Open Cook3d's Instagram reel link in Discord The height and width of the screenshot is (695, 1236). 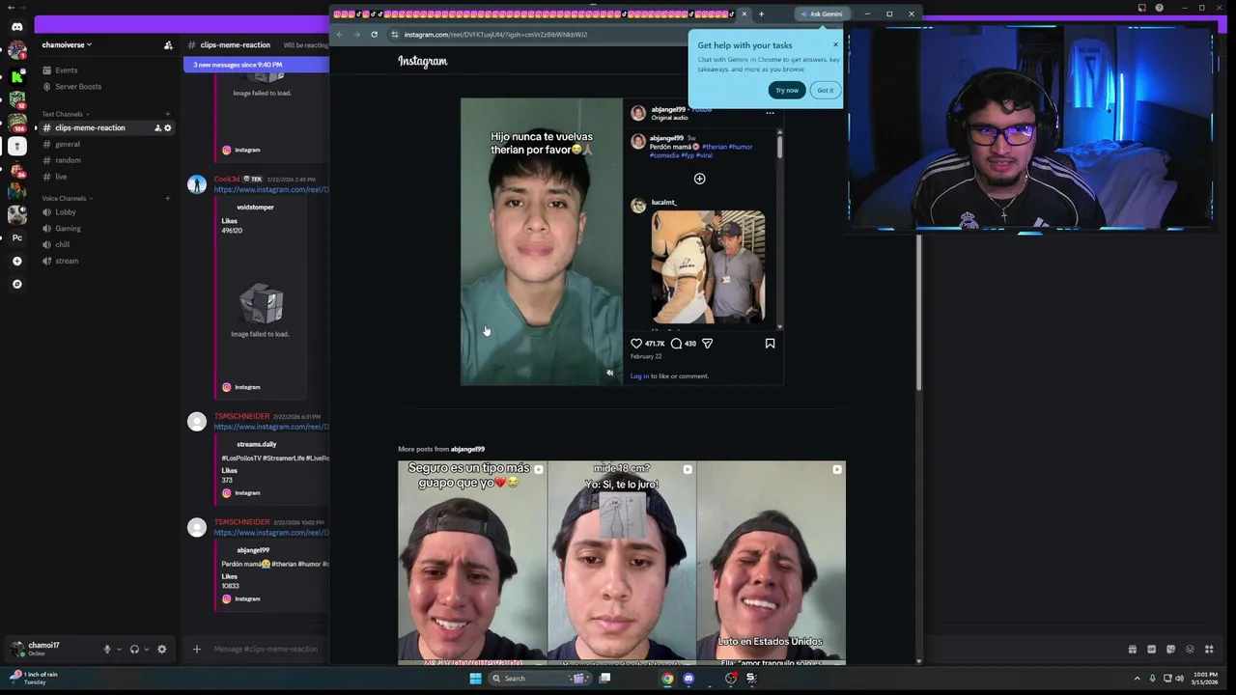click(271, 189)
